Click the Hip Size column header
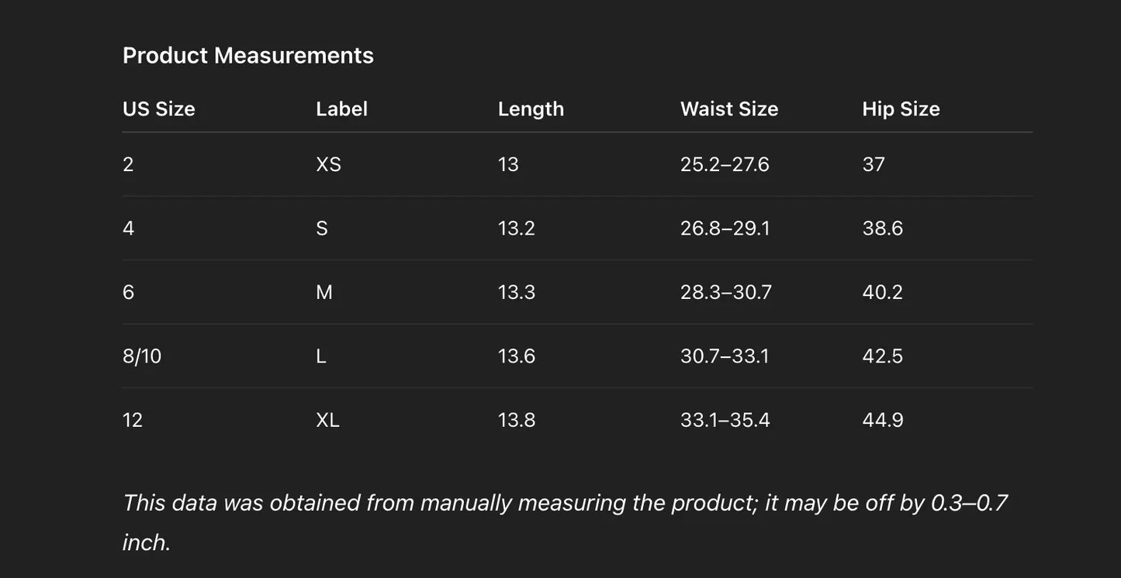This screenshot has width=1121, height=578. pyautogui.click(x=901, y=109)
